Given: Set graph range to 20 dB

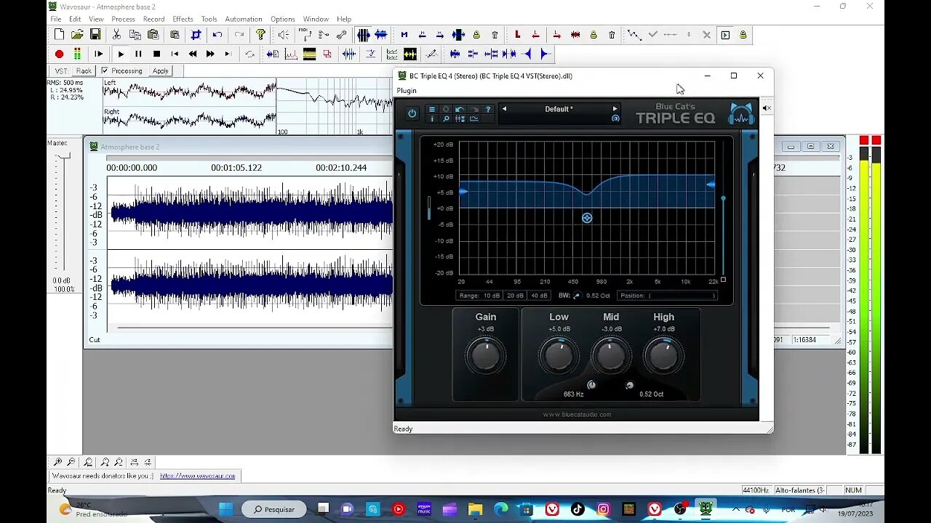Looking at the screenshot, I should point(515,296).
